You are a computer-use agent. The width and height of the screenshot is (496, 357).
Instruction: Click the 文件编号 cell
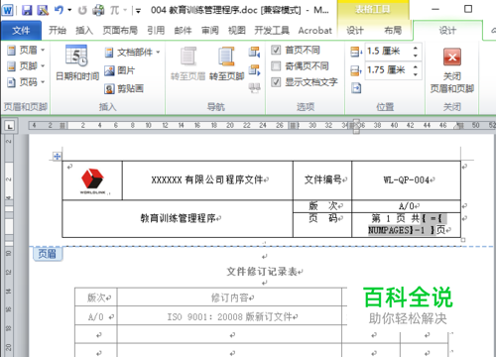(x=322, y=179)
